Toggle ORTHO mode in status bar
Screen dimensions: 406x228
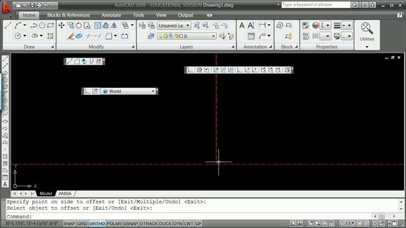click(97, 224)
